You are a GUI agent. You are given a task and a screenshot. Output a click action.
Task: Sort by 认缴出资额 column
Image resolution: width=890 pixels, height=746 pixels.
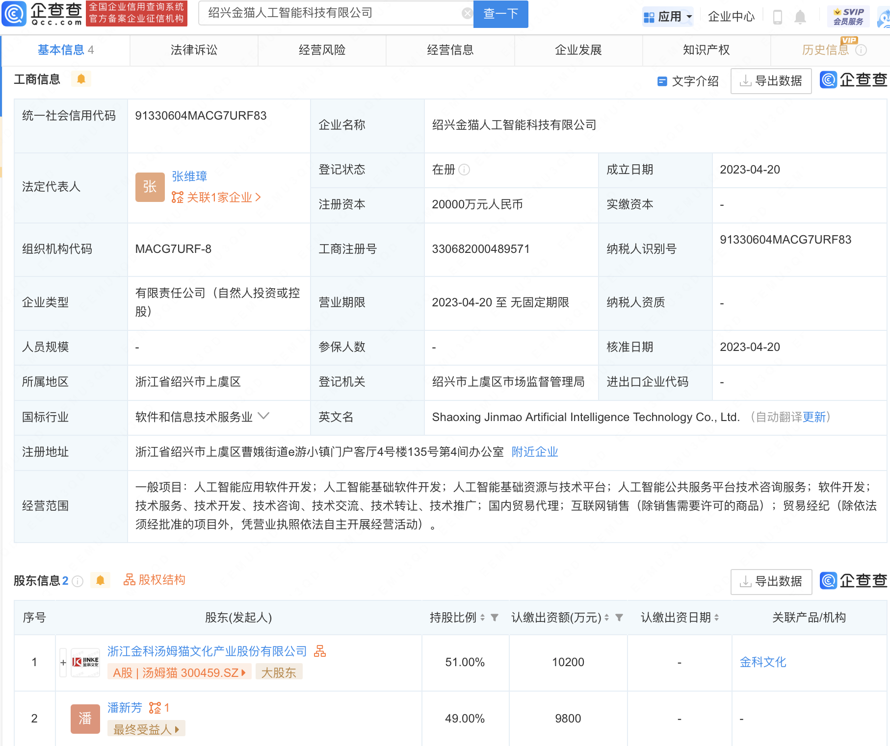[606, 618]
